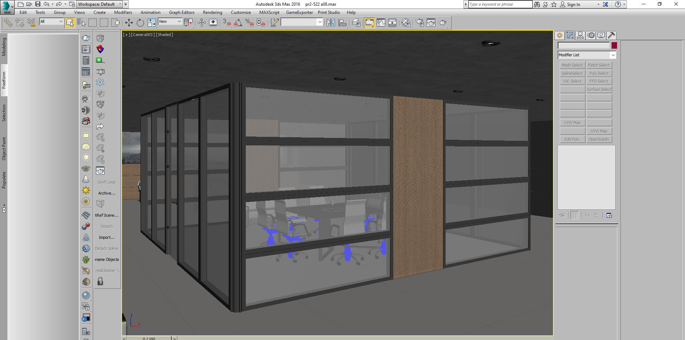Viewport: 685px width, 340px height.
Task: Toggle Spinner Snap
Action: (x=261, y=23)
